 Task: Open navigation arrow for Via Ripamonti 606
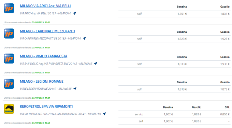(x=104, y=114)
